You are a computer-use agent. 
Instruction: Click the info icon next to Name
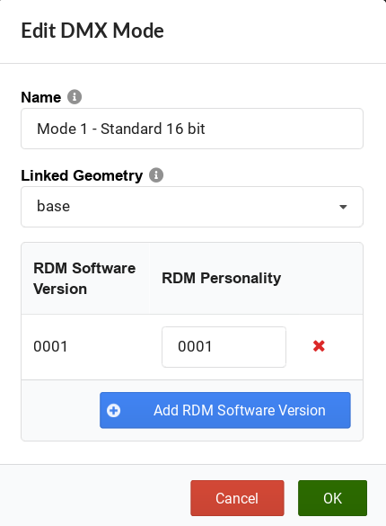click(75, 97)
